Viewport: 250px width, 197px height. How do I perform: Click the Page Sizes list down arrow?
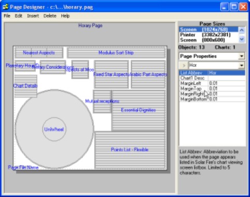[x=242, y=39]
